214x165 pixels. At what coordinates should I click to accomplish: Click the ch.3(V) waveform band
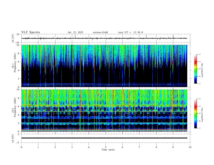tap(104, 138)
